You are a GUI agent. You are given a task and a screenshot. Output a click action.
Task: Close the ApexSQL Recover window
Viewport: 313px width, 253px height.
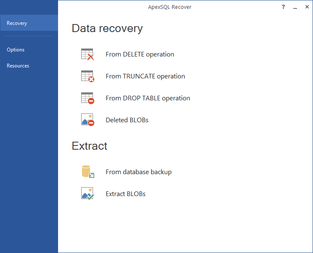click(307, 7)
